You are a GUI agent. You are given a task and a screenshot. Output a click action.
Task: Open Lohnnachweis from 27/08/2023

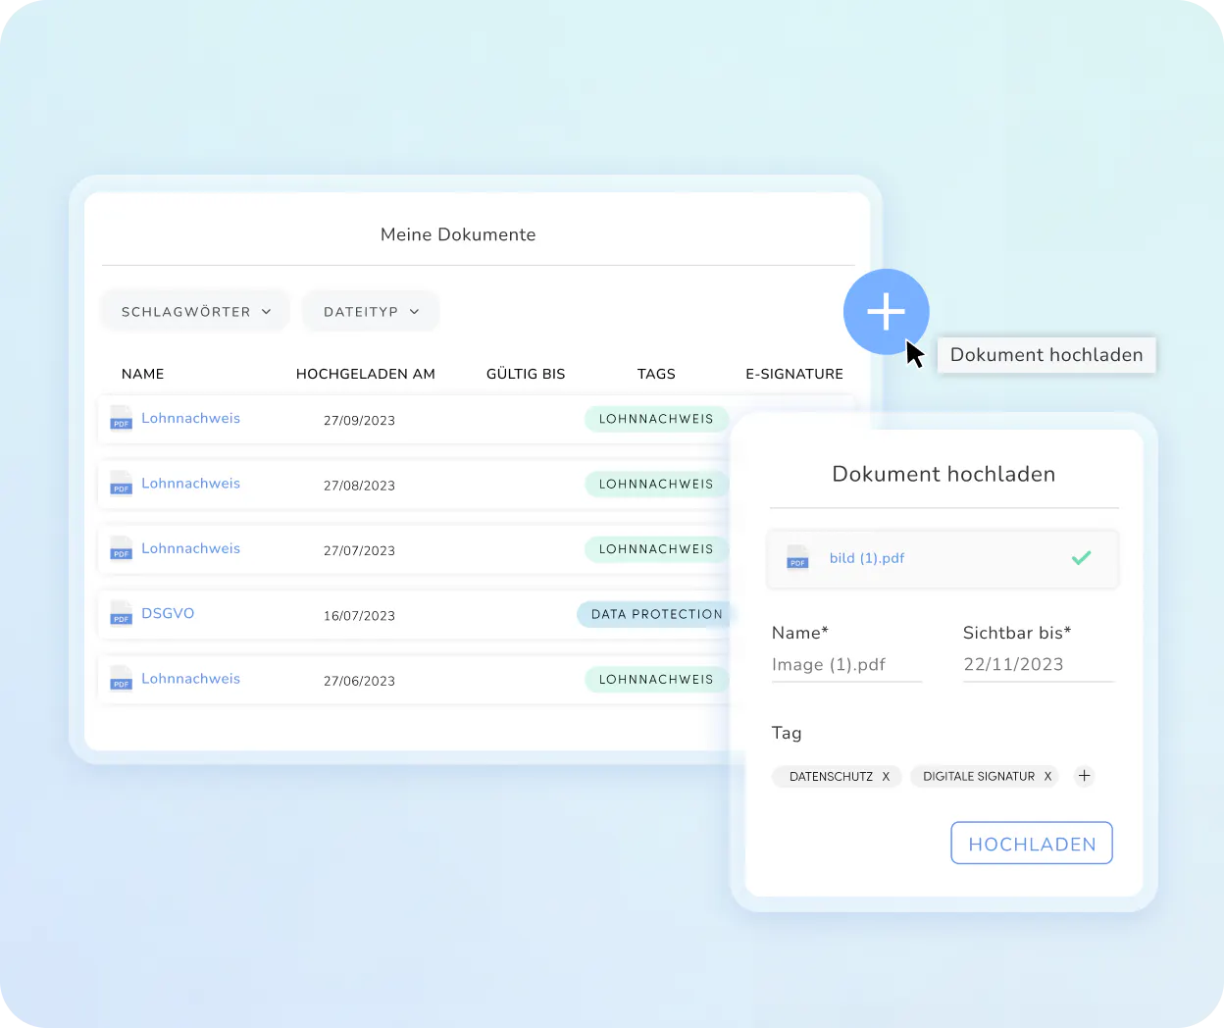(x=190, y=484)
